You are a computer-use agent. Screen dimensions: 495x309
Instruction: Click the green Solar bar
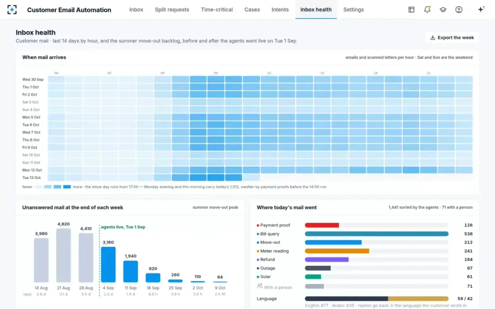point(313,277)
